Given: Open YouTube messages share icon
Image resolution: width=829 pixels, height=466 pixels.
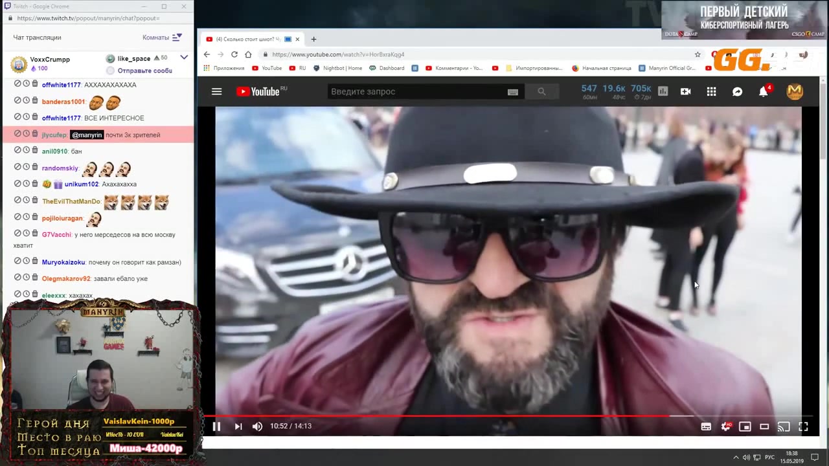Looking at the screenshot, I should coord(737,91).
